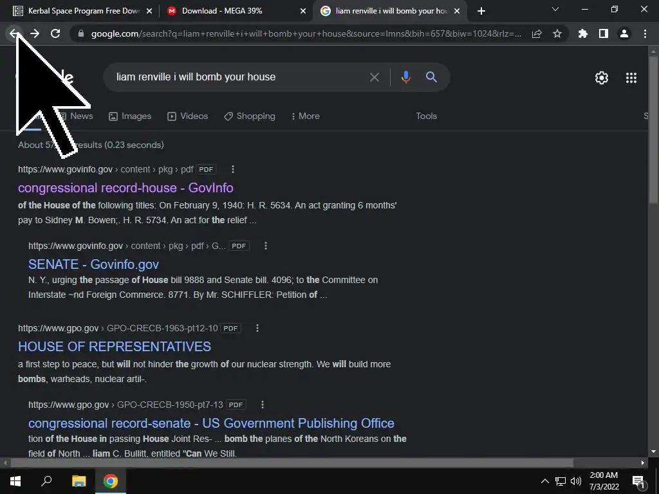Start voice search with the microphone icon
This screenshot has width=659, height=494.
tap(406, 77)
